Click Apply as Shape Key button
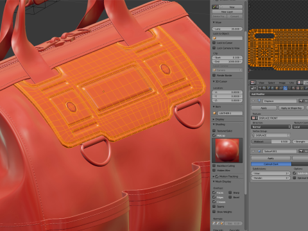The height and width of the screenshot is (231, 308). 291,108
